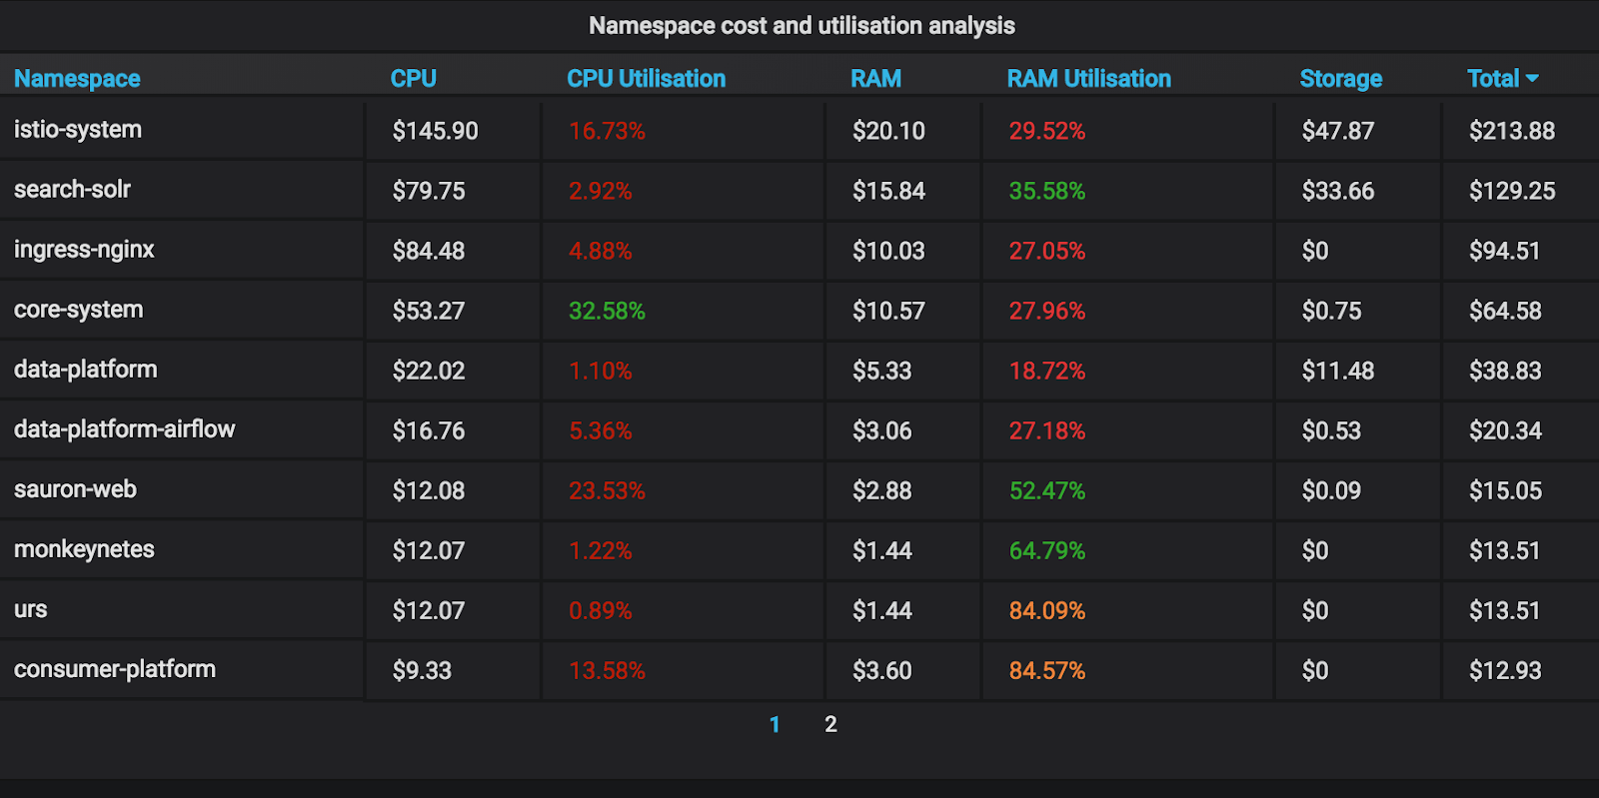Sort by CPU Utilisation column header
This screenshot has height=798, width=1599.
[x=647, y=79]
